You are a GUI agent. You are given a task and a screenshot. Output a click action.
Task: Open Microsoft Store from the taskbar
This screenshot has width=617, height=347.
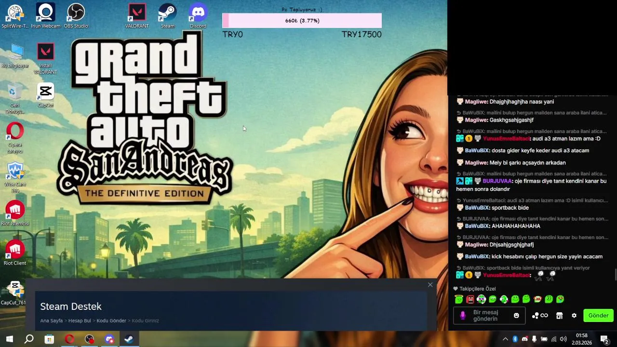[x=49, y=339]
